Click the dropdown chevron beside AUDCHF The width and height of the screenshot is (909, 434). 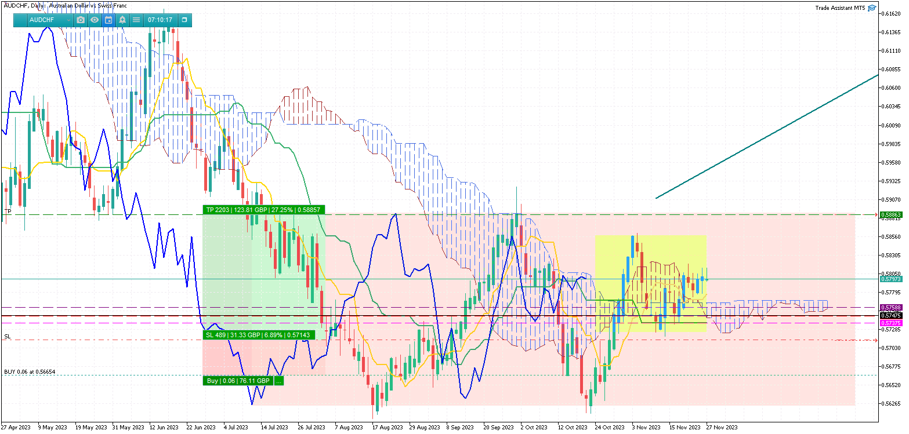click(68, 20)
